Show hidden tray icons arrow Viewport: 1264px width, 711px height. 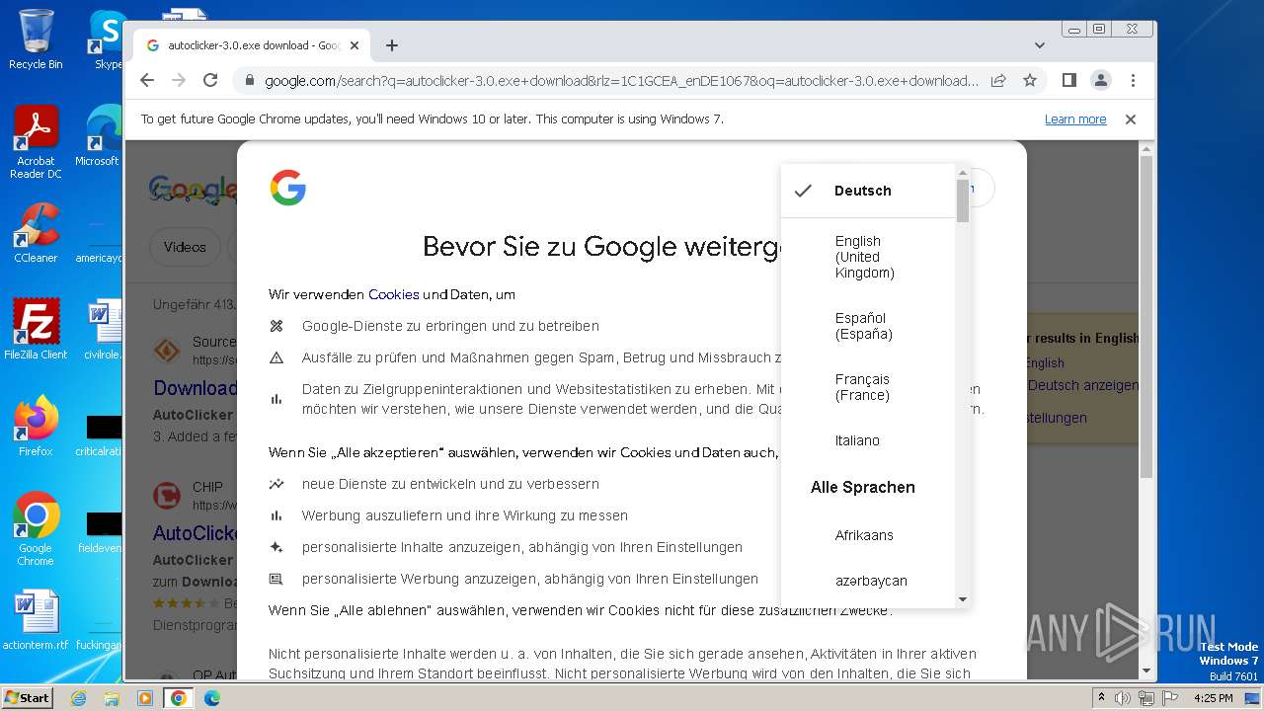click(x=1101, y=698)
